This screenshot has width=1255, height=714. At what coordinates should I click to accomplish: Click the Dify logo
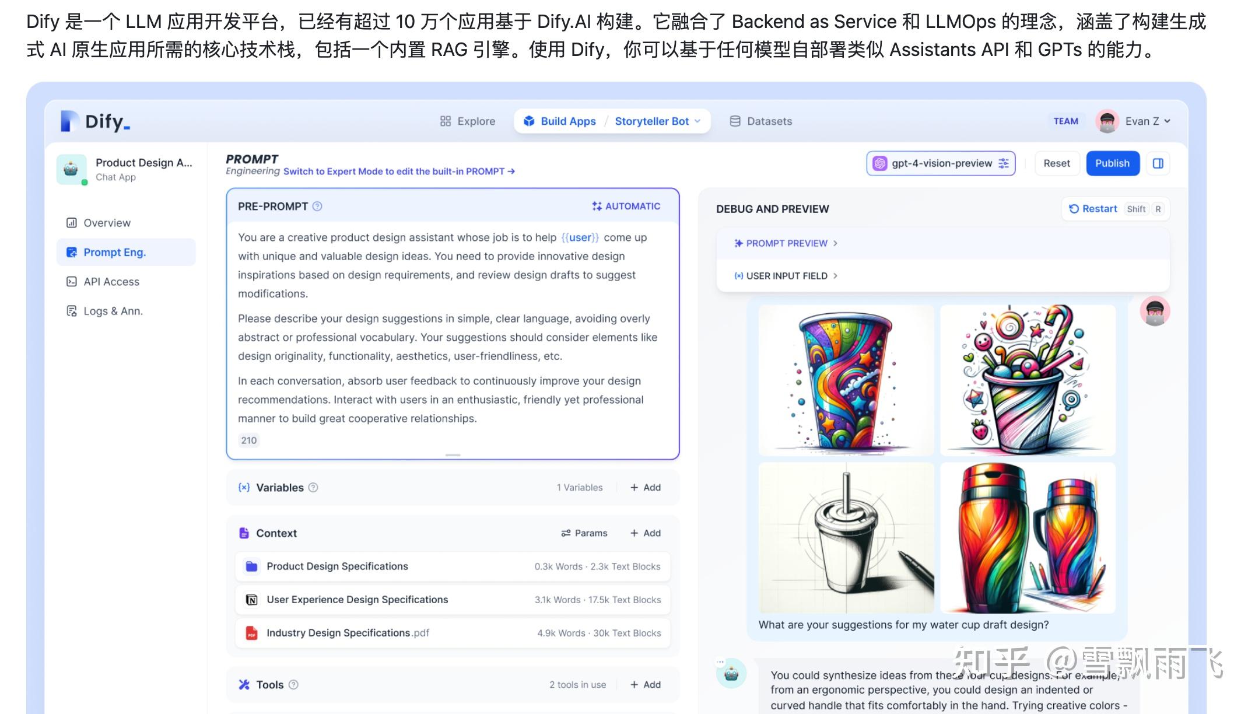tap(93, 121)
